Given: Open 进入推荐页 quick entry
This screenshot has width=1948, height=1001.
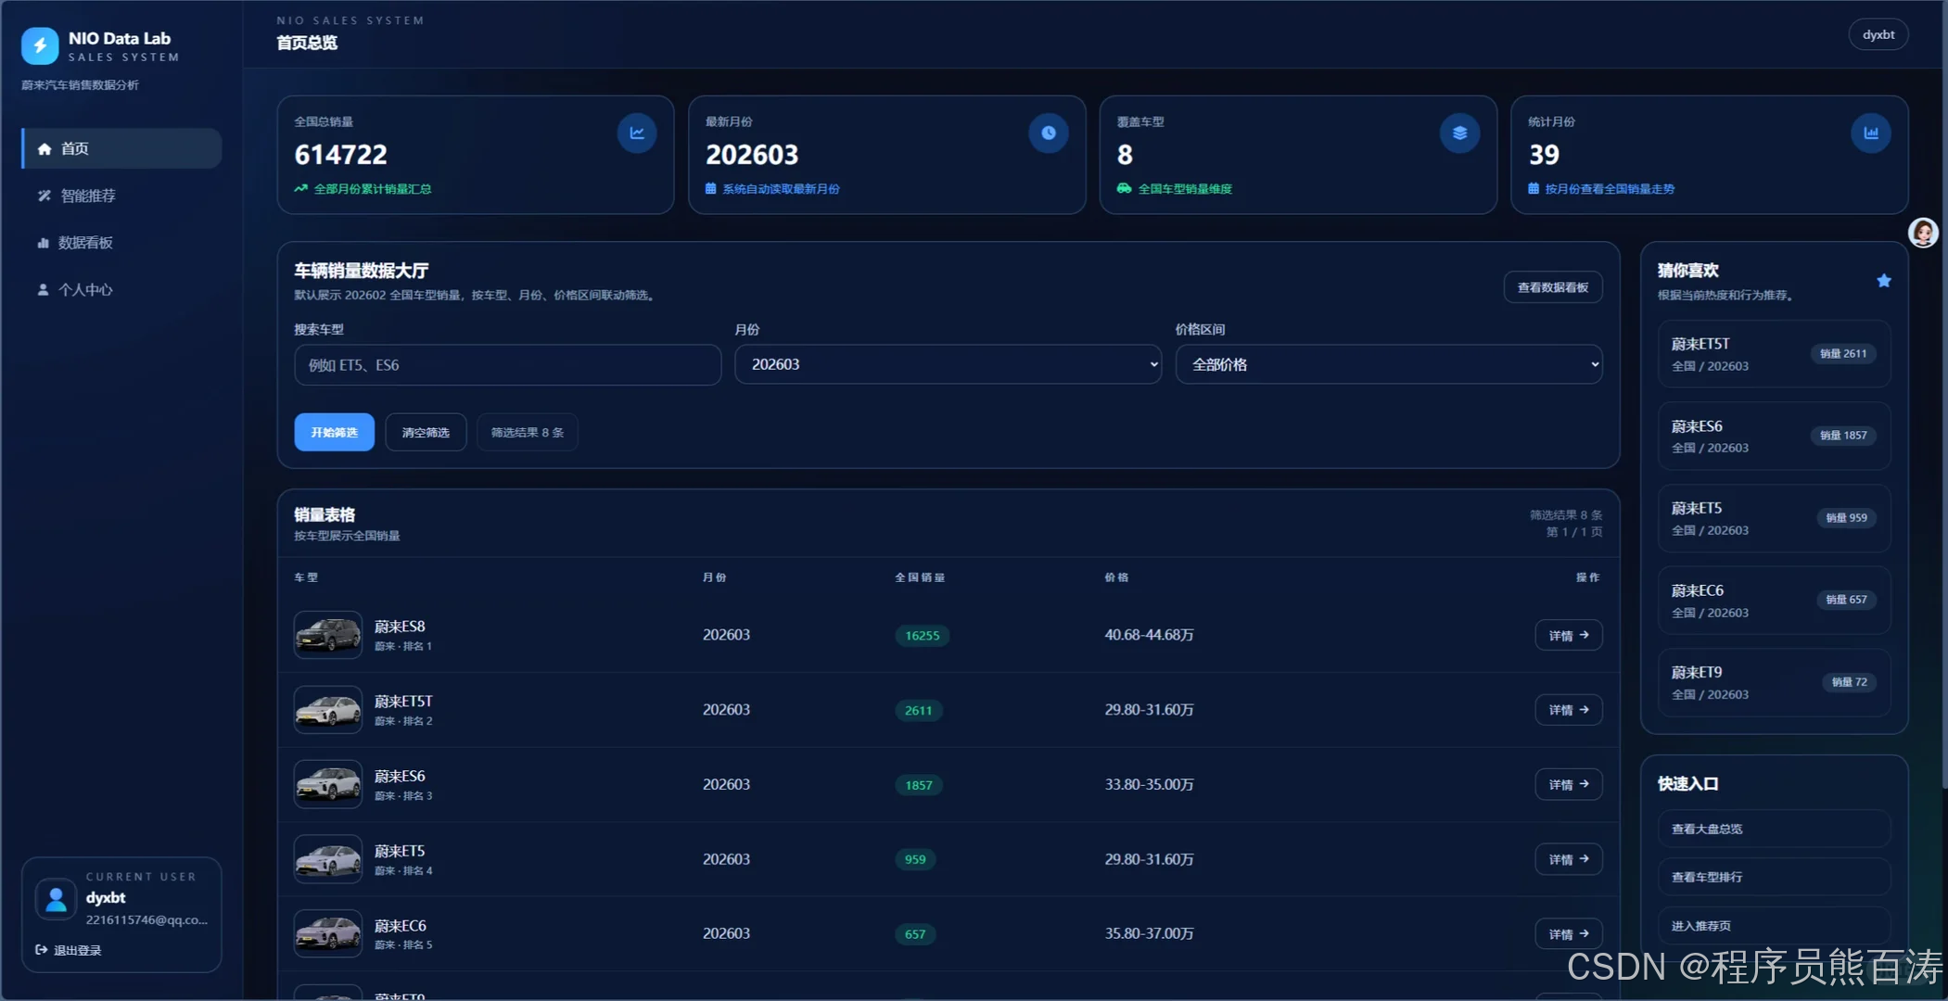Looking at the screenshot, I should click(x=1774, y=925).
